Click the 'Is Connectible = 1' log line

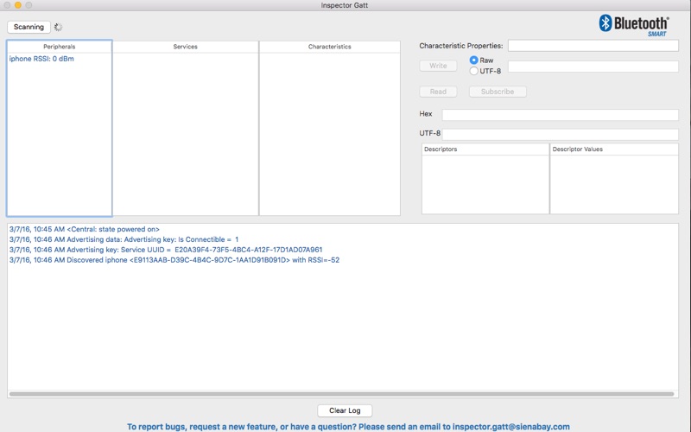pyautogui.click(x=124, y=239)
